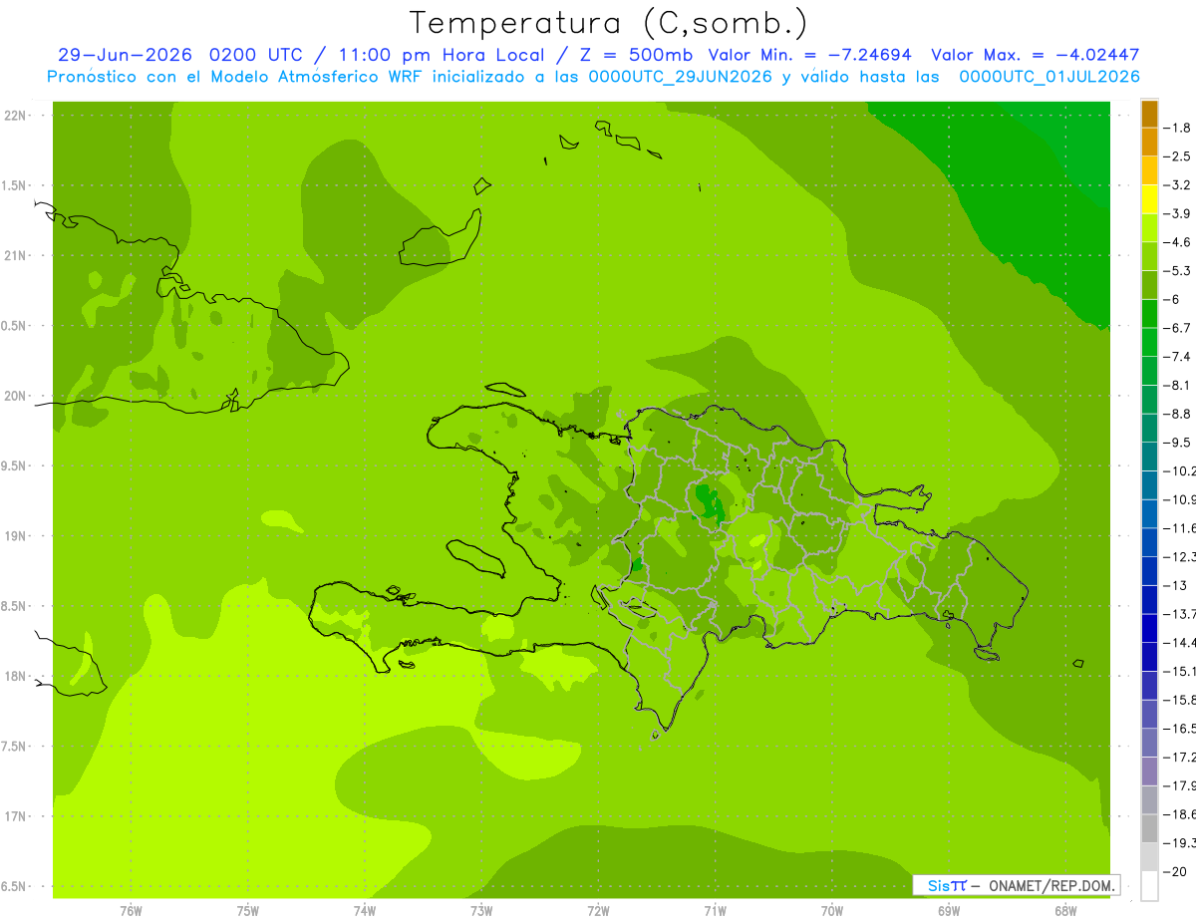The width and height of the screenshot is (1196, 924).
Task: Pick the blue swatch between -12.3 and -13
Action: click(x=1149, y=571)
